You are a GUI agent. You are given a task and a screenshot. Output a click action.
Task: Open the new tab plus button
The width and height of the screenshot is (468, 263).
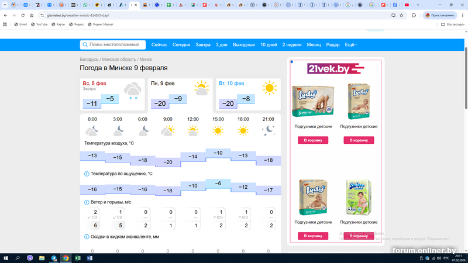coord(418,5)
